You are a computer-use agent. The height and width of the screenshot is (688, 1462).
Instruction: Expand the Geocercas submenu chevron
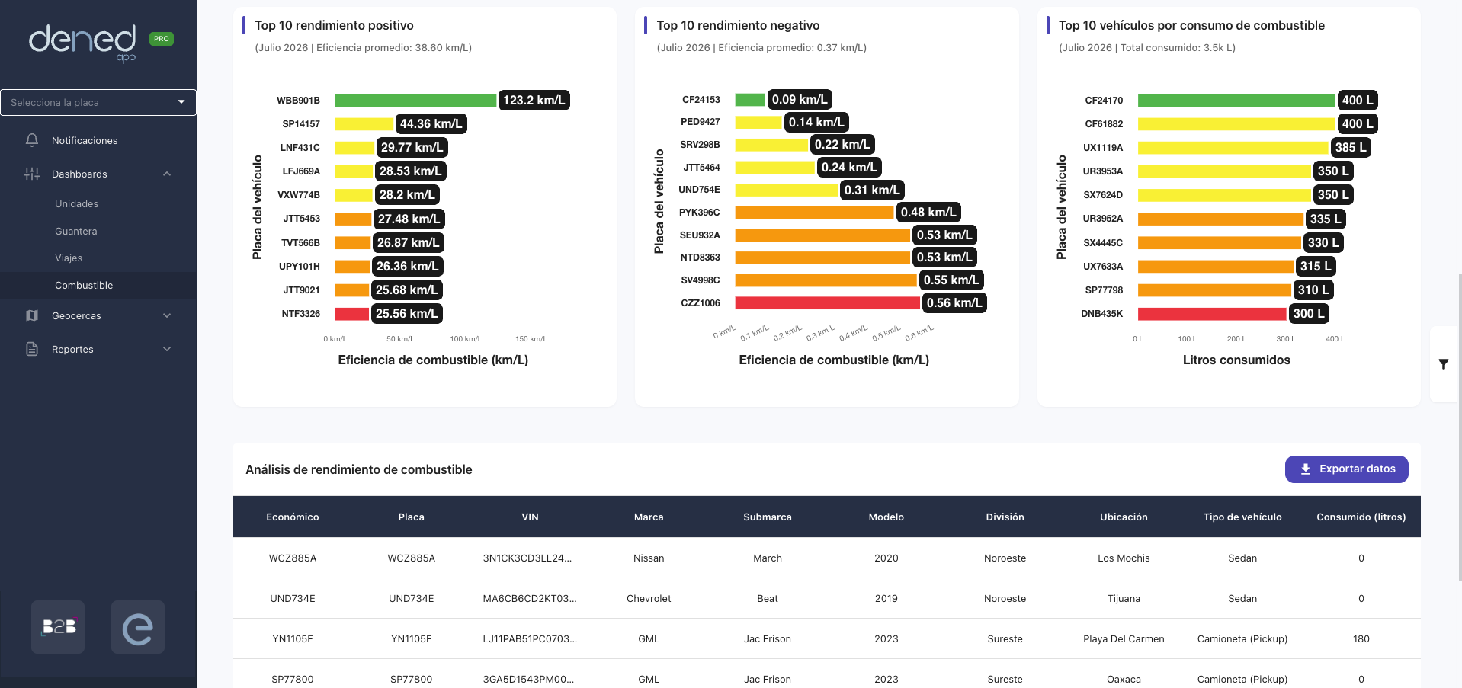pyautogui.click(x=167, y=315)
